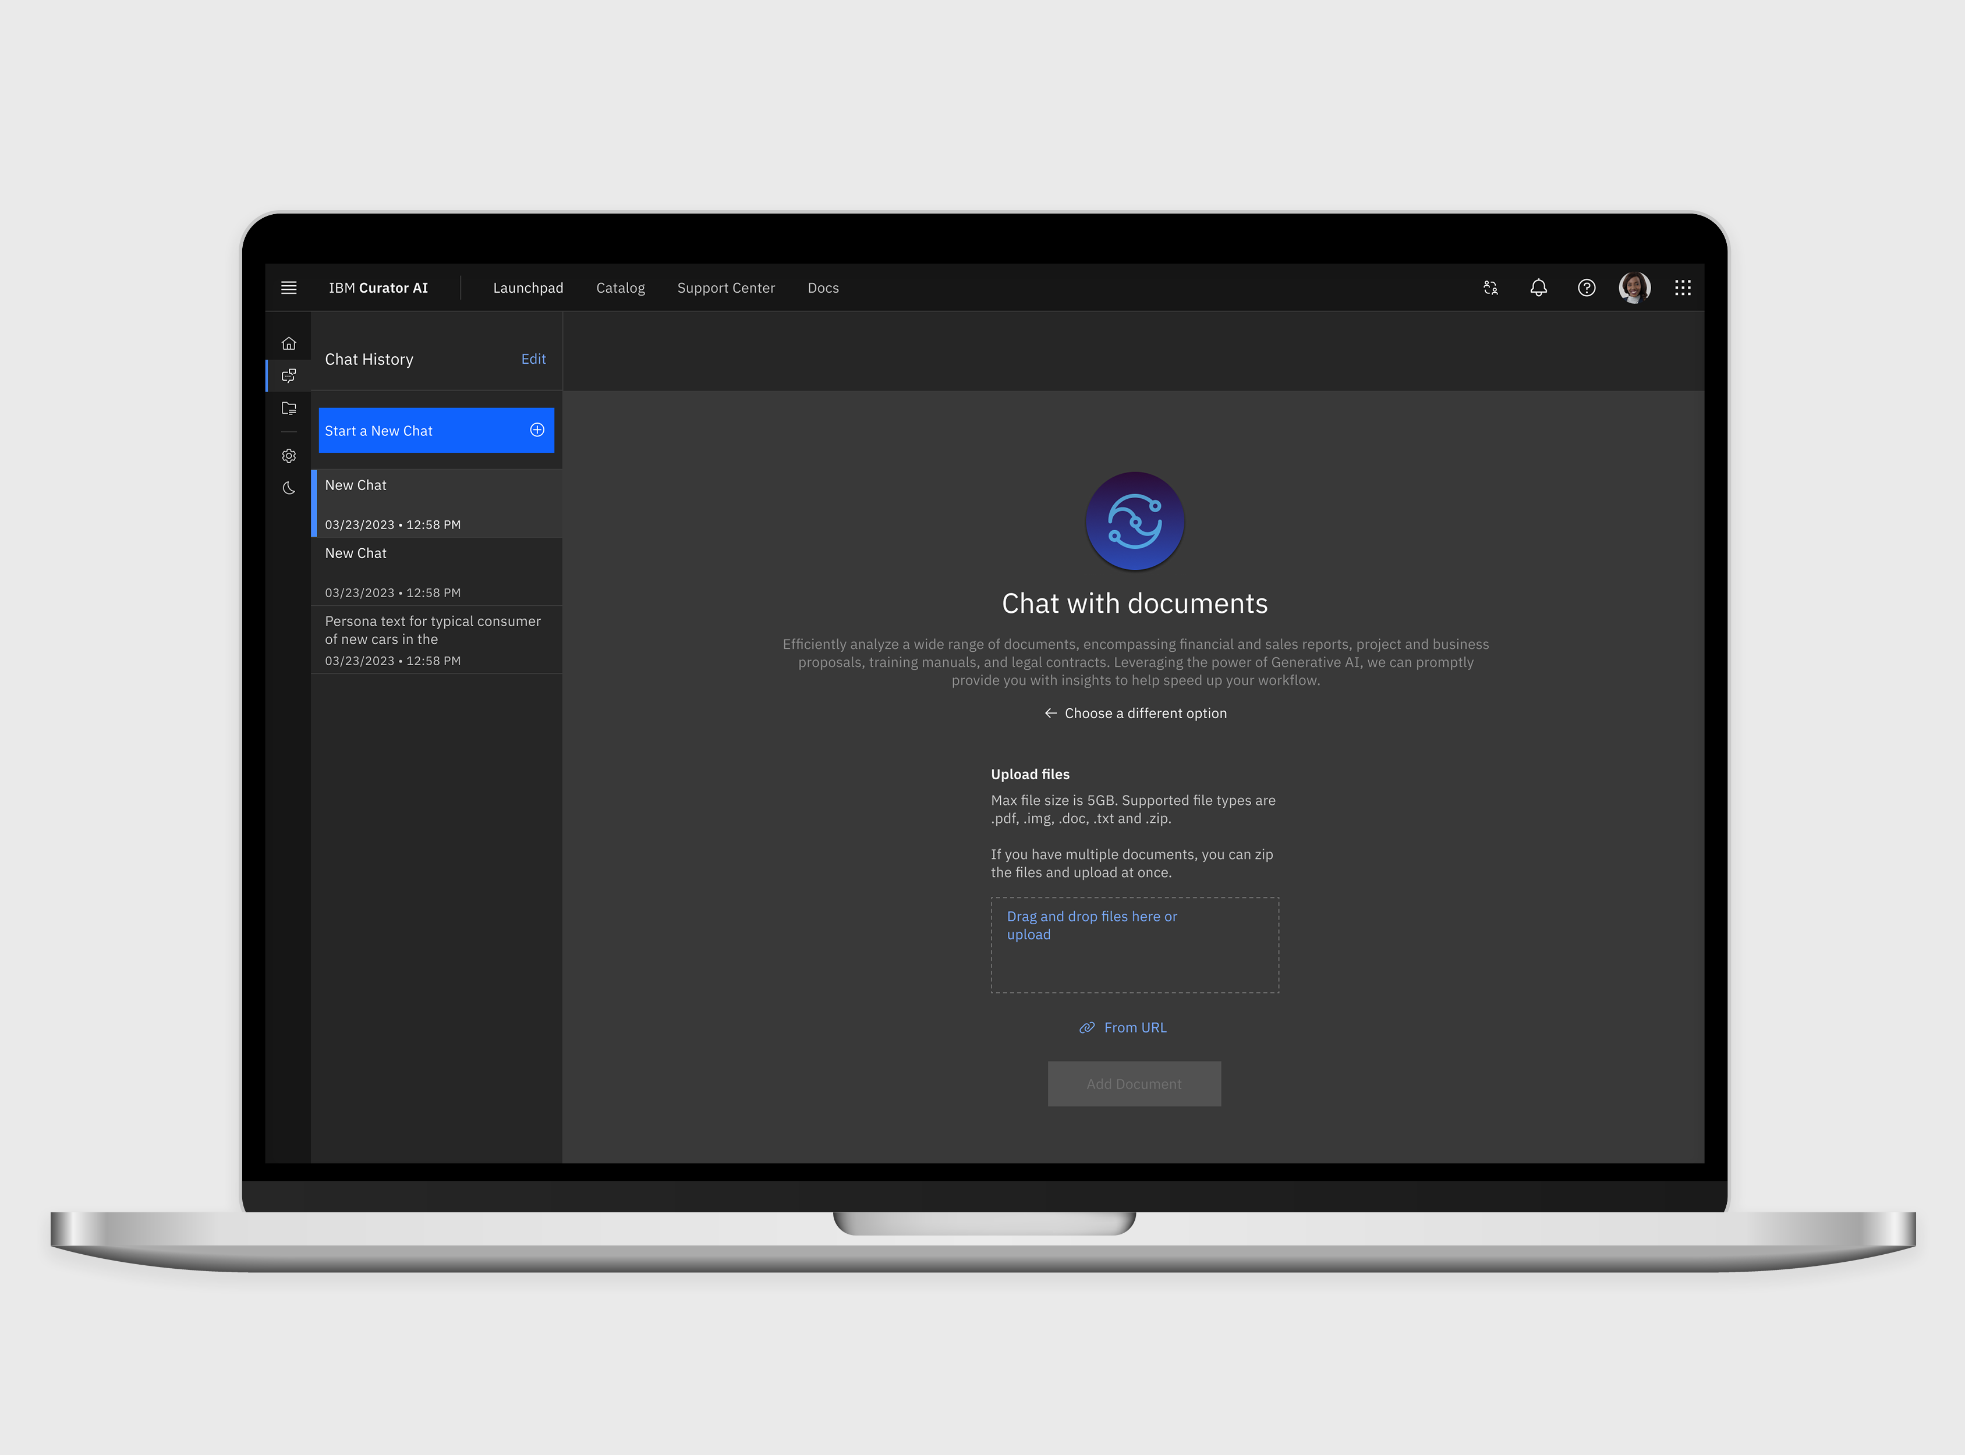Toggle dark mode moon icon
The width and height of the screenshot is (1965, 1455).
pos(288,488)
